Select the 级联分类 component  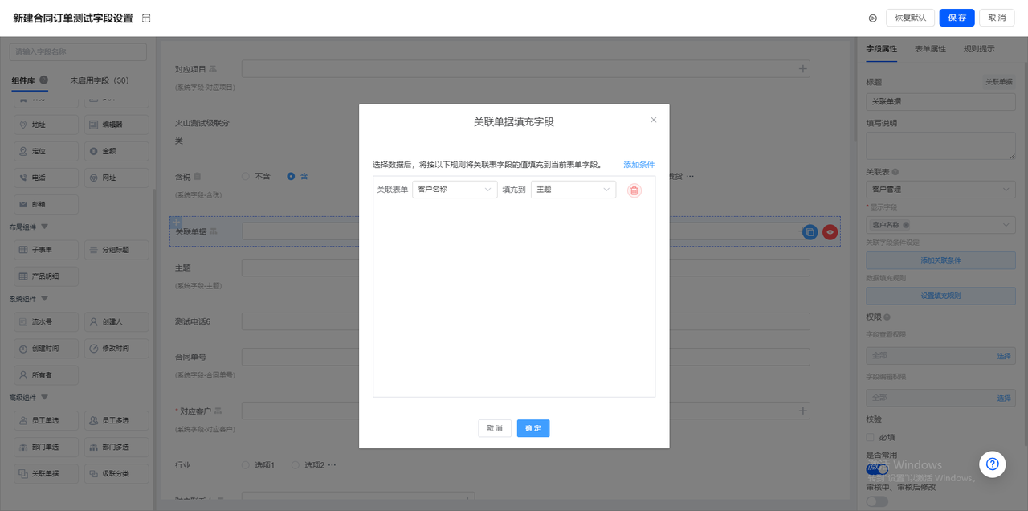[116, 473]
